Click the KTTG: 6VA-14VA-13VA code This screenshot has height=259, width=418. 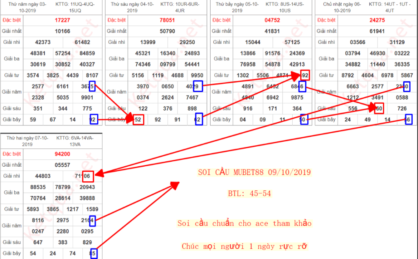75,141
